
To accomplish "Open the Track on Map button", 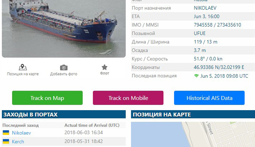I will tap(47, 98).
